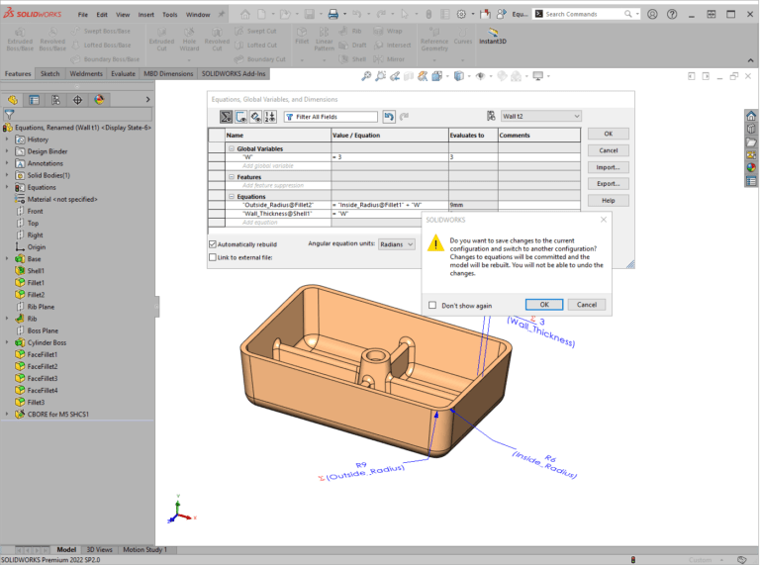Viewport: 760px width, 565px height.
Task: Click the Options gear icon
Action: (x=461, y=15)
